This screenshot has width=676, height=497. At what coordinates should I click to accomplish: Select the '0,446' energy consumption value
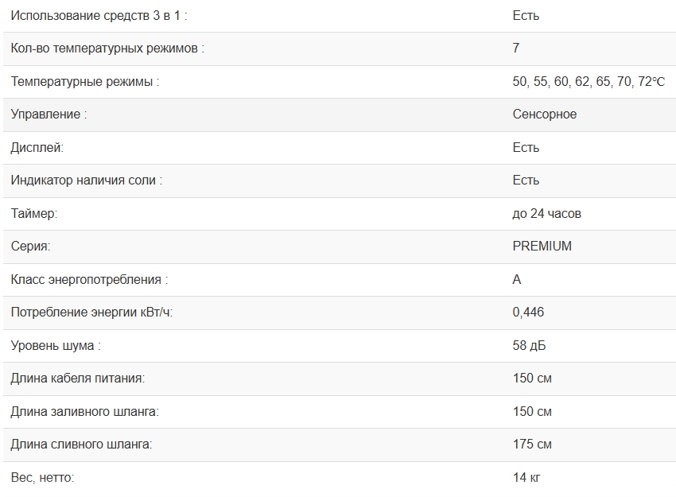click(529, 313)
